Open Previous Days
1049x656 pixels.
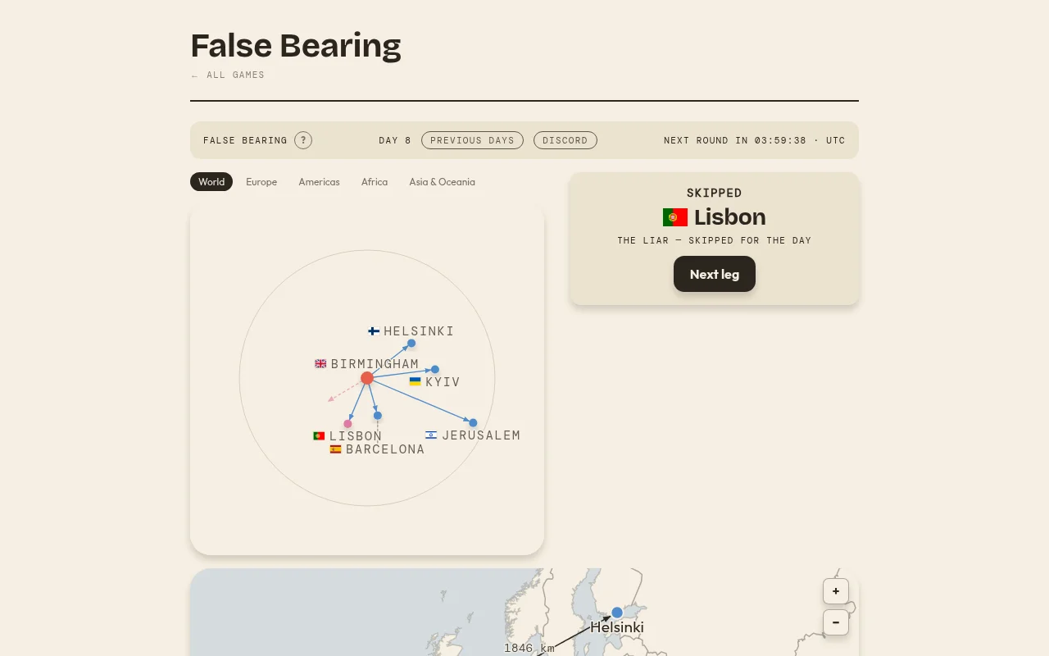click(472, 140)
